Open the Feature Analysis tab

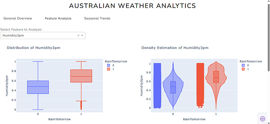58,19
